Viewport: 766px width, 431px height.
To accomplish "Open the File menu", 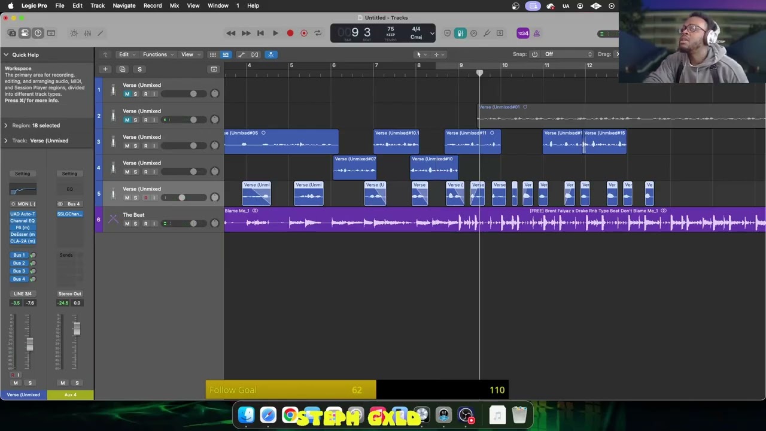I will pyautogui.click(x=60, y=5).
